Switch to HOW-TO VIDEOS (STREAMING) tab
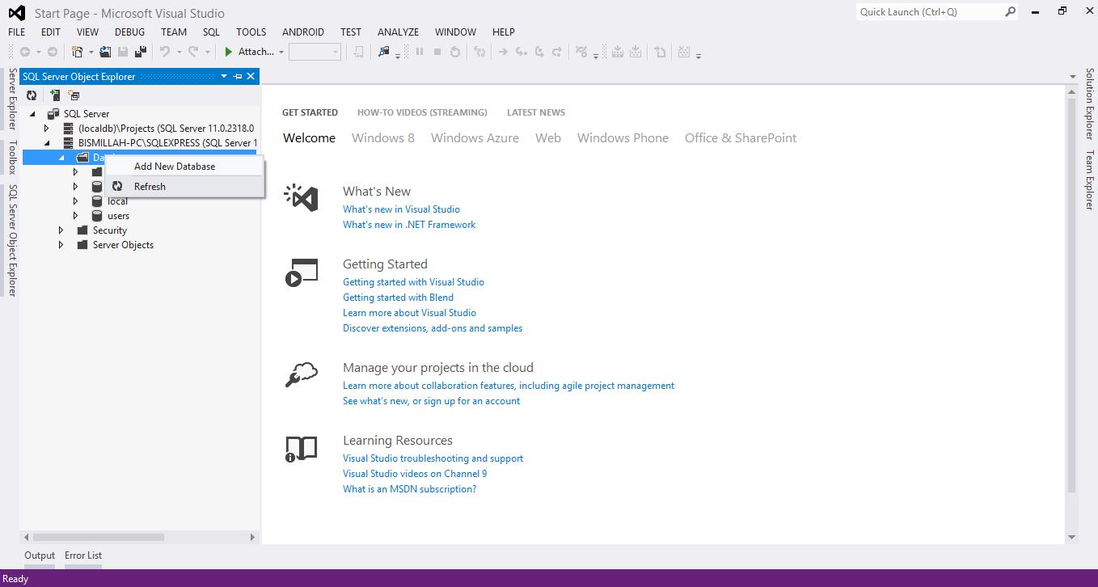 [x=422, y=112]
